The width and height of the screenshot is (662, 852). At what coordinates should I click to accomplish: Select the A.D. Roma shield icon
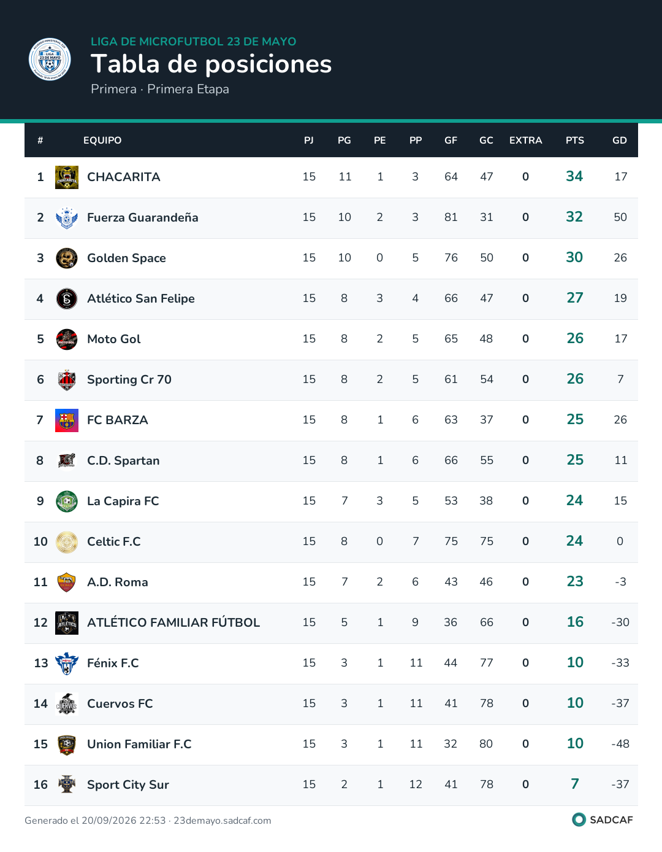(x=67, y=583)
